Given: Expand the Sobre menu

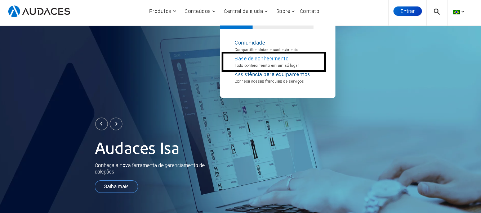Looking at the screenshot, I should click(285, 11).
